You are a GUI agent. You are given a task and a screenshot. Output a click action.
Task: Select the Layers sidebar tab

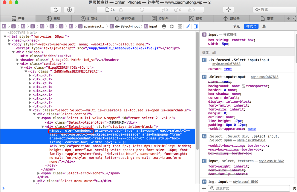pos(264,26)
